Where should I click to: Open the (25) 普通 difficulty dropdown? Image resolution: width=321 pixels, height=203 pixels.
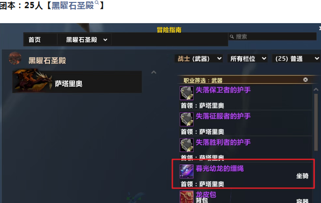click(x=296, y=59)
